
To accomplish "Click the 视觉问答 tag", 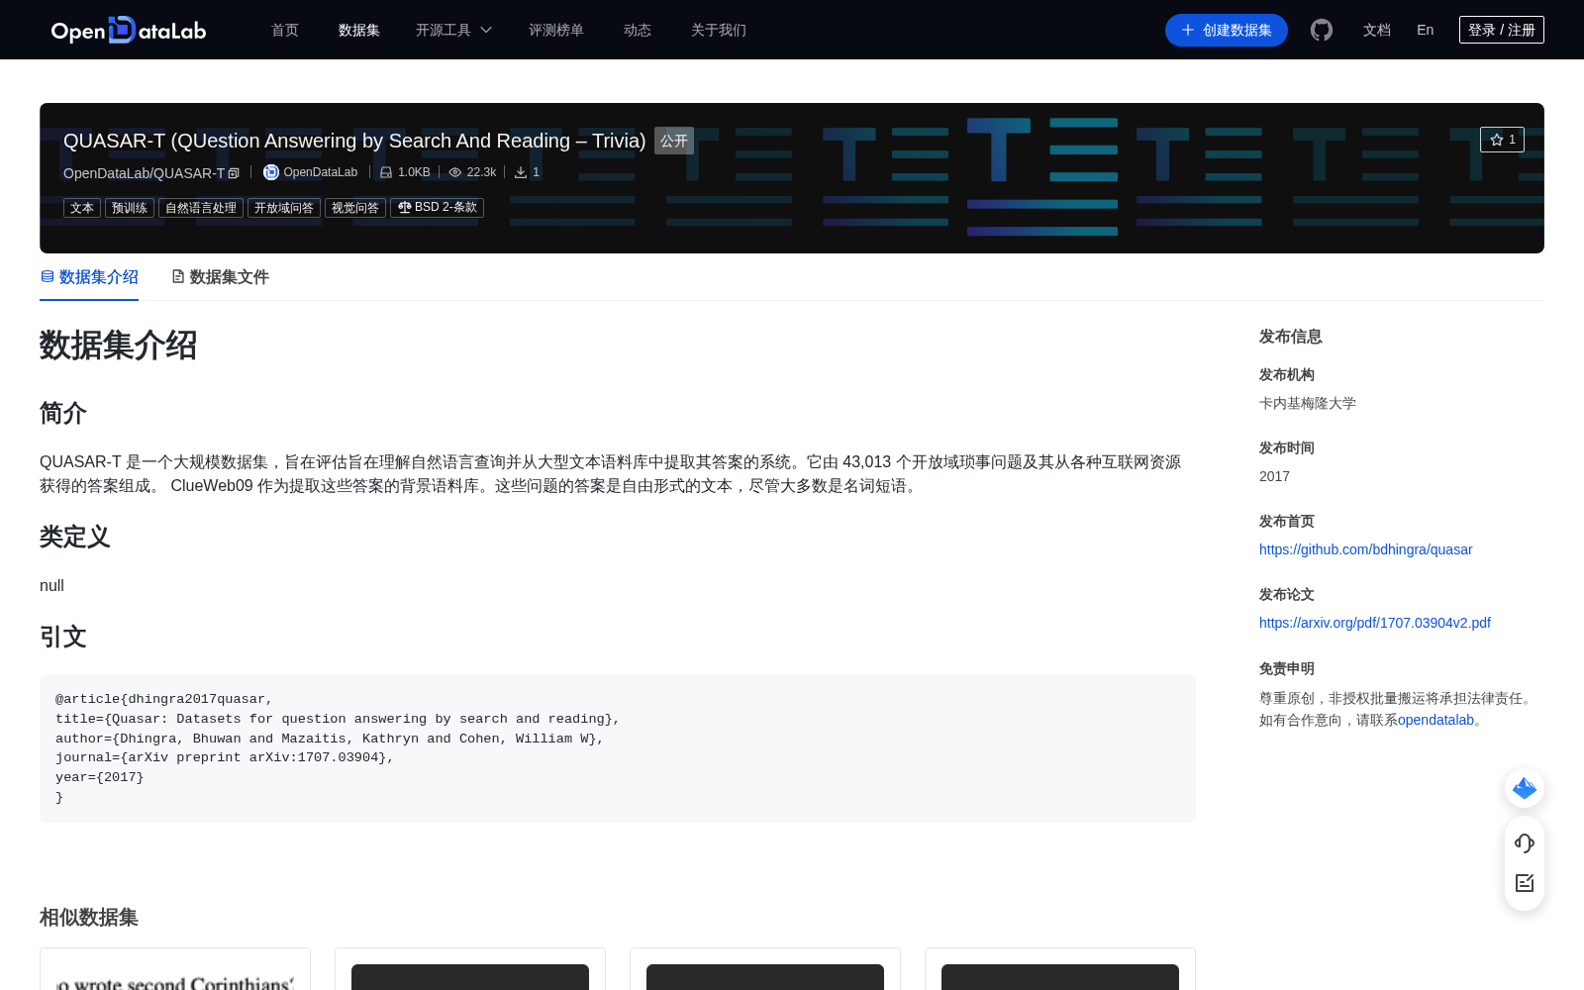I will 355,208.
